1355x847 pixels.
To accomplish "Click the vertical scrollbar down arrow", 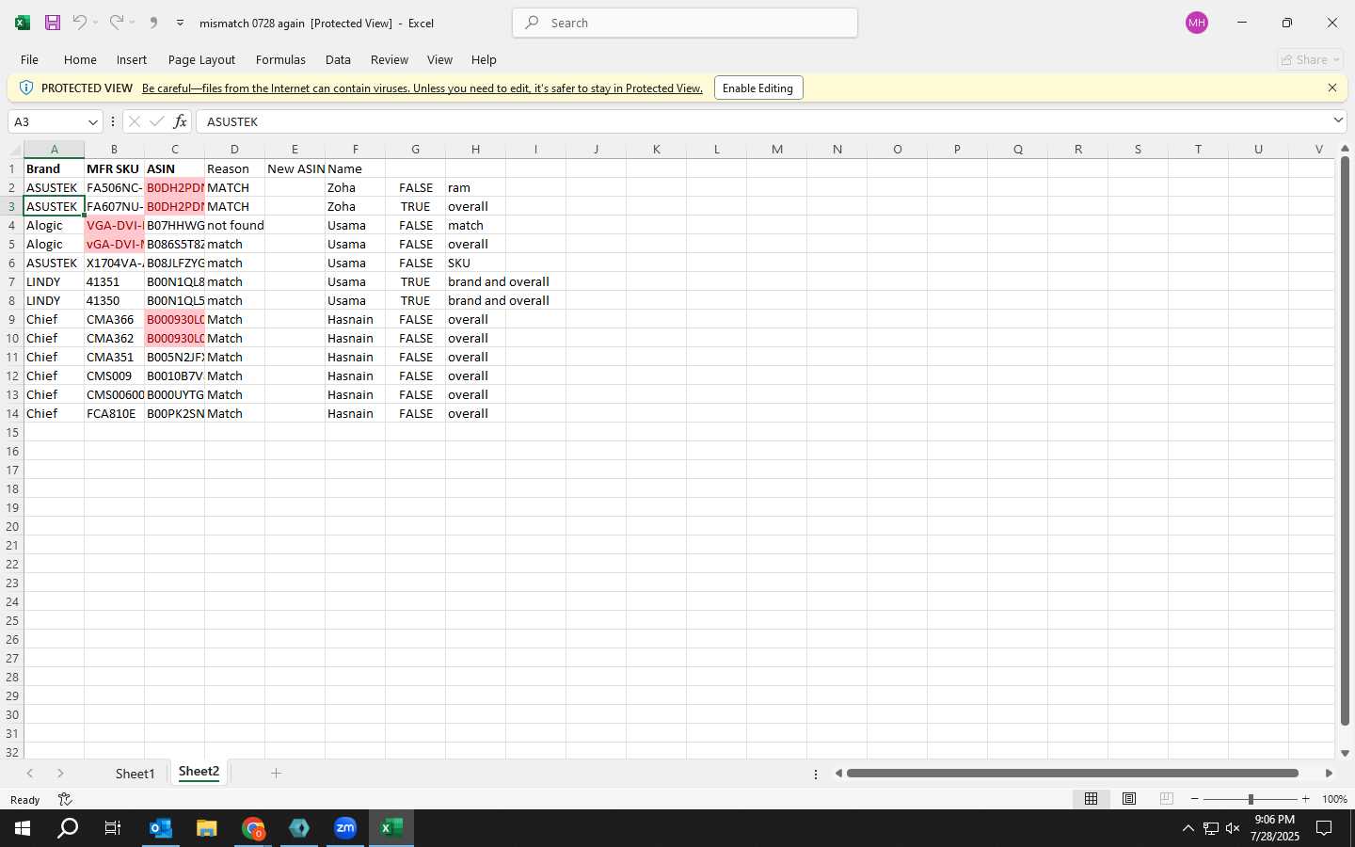I will pyautogui.click(x=1345, y=753).
